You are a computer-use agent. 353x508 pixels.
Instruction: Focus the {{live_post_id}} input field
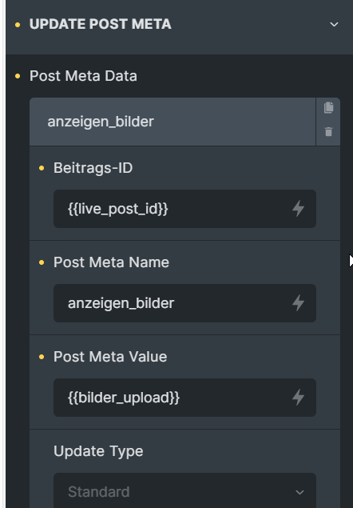(184, 209)
